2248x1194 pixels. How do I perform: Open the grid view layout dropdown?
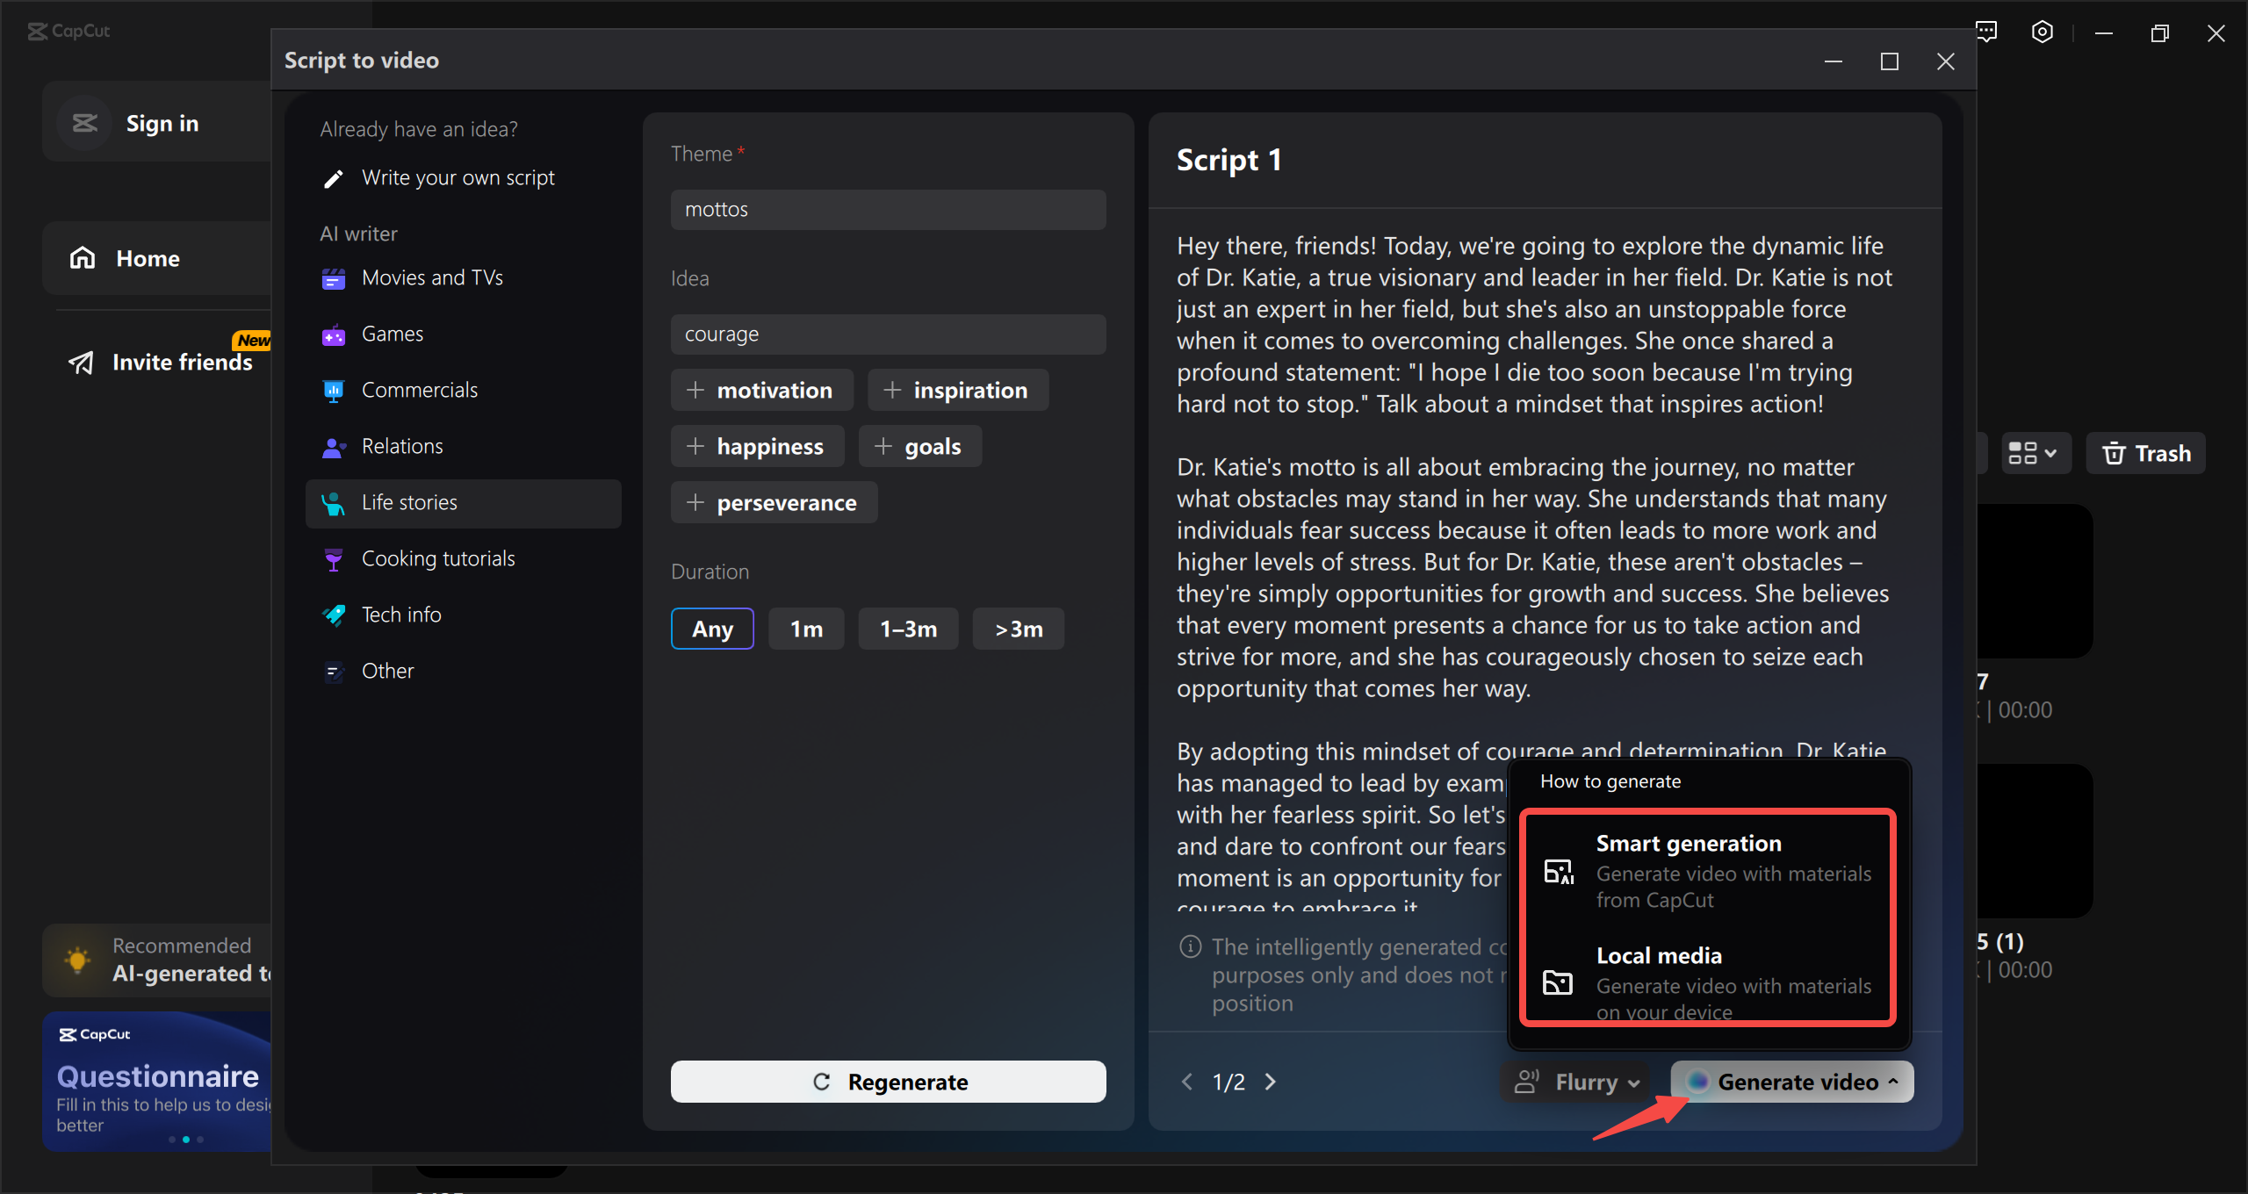pyautogui.click(x=2034, y=453)
